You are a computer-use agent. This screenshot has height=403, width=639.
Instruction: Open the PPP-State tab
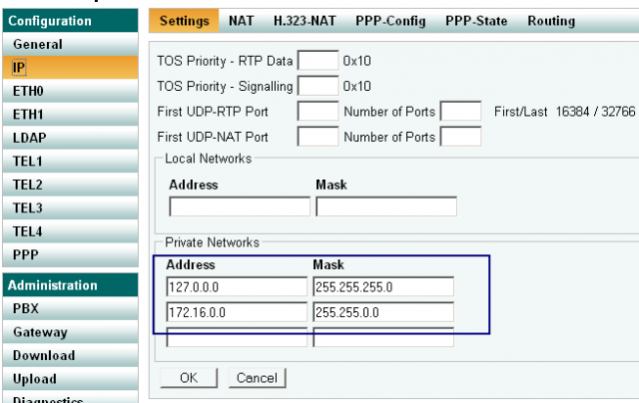476,21
